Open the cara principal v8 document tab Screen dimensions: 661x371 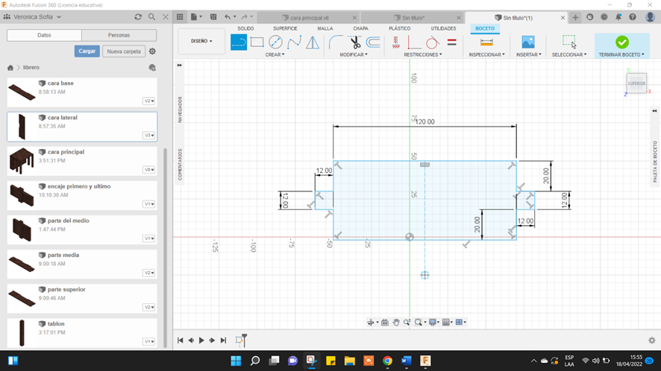pyautogui.click(x=309, y=18)
